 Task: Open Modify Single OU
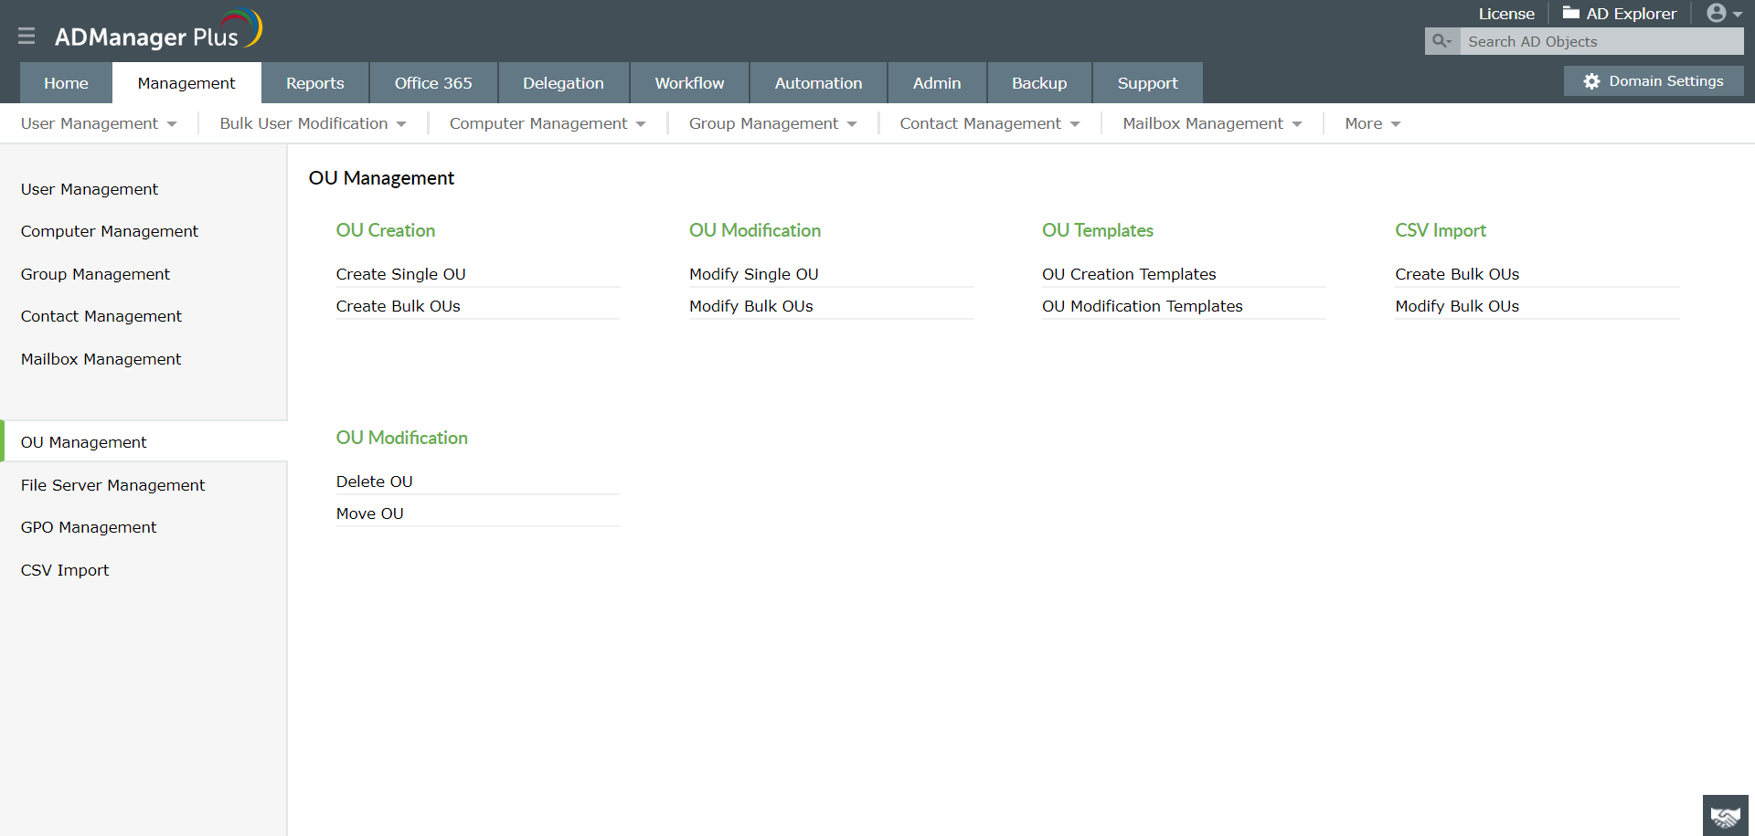pos(753,274)
